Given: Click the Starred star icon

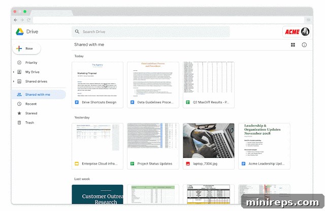Looking at the screenshot, I should pos(19,113).
